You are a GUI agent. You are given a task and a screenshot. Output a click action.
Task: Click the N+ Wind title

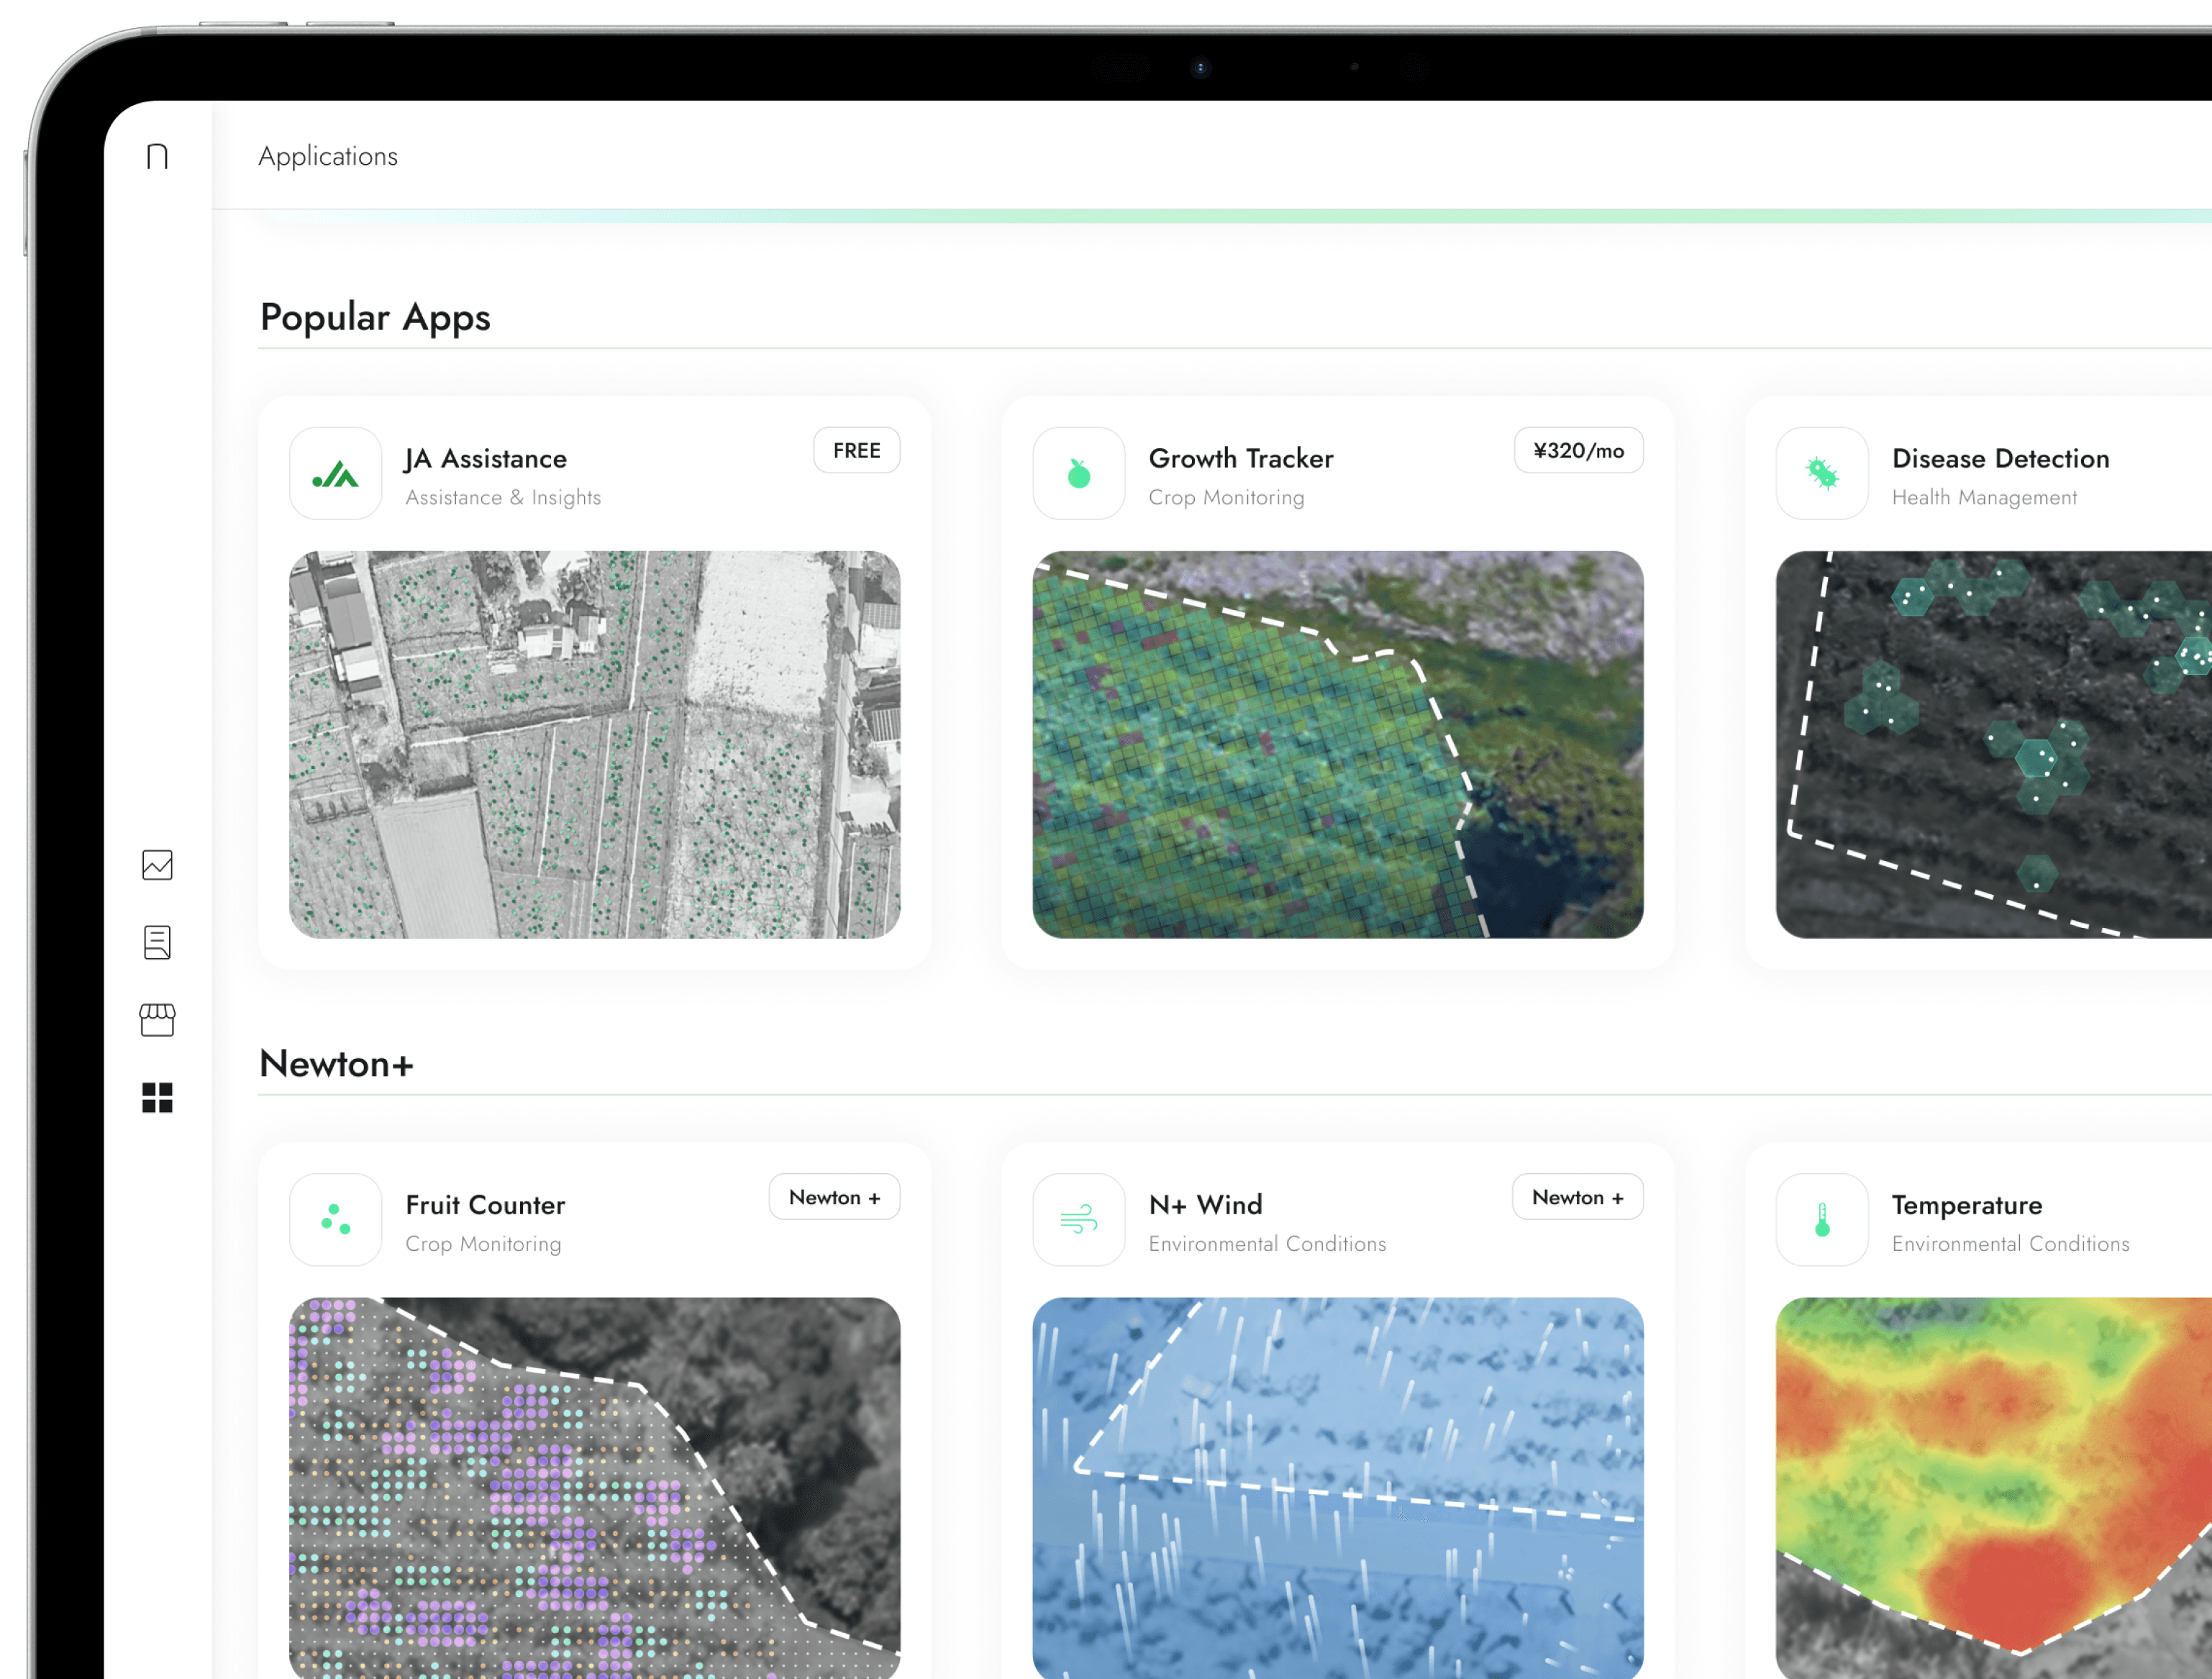pyautogui.click(x=1206, y=1205)
